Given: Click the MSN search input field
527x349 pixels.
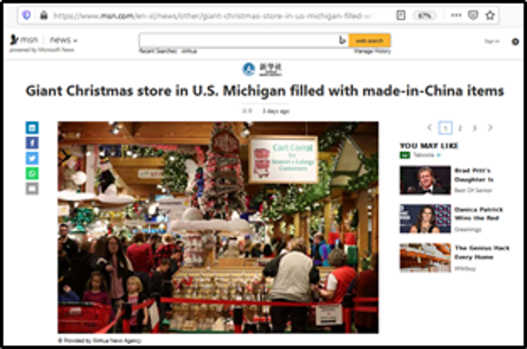Looking at the screenshot, I should [239, 40].
